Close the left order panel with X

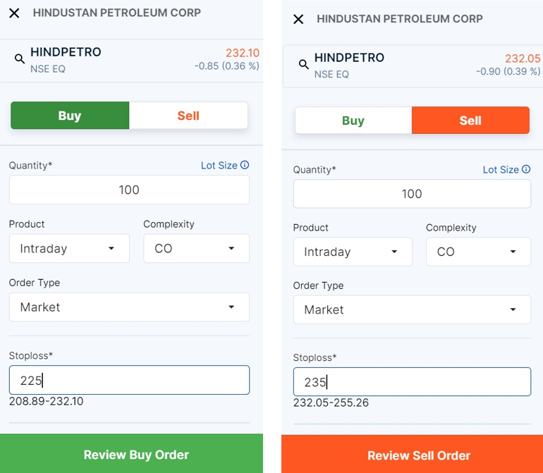pos(14,13)
